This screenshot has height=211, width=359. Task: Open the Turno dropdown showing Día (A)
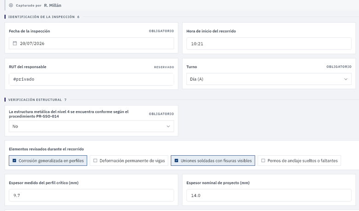[x=269, y=79]
